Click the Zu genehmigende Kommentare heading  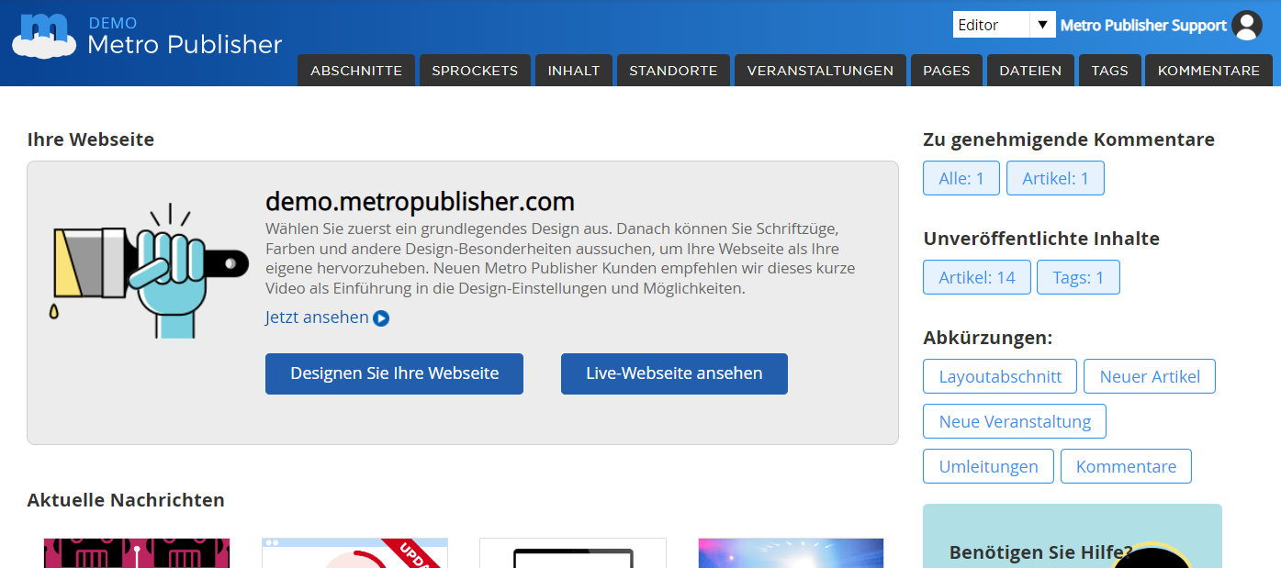pyautogui.click(x=1069, y=139)
